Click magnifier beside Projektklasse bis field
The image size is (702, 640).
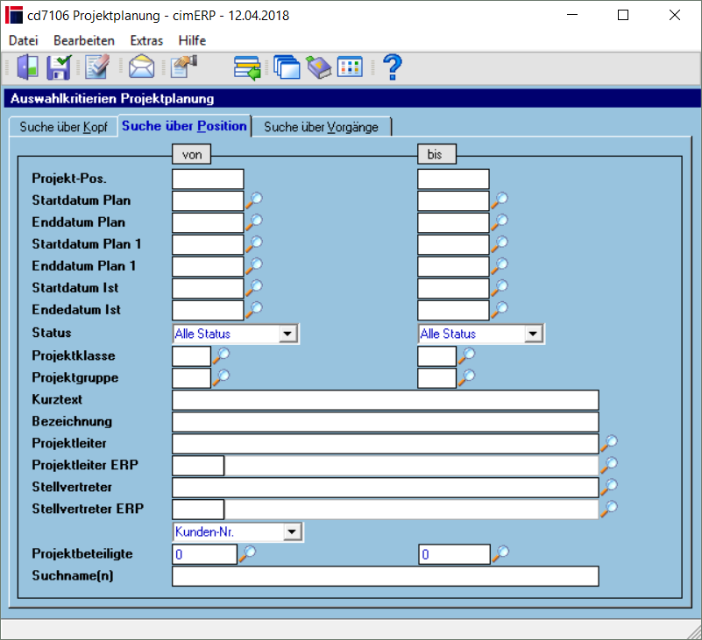(x=466, y=355)
